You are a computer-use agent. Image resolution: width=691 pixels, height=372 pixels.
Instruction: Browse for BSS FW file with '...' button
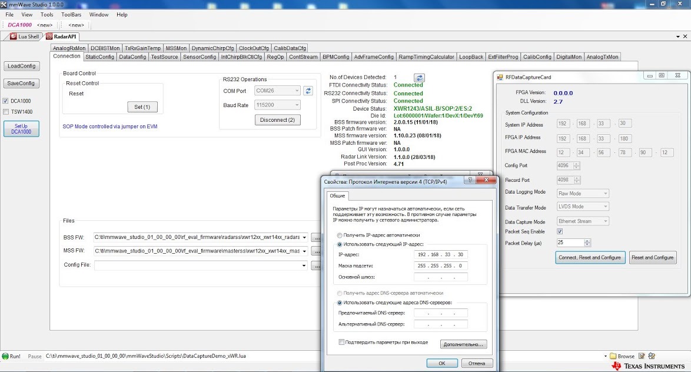click(316, 238)
